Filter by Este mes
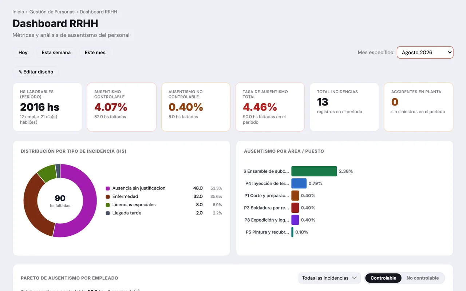Viewport: 466px width, 291px height. coord(95,52)
